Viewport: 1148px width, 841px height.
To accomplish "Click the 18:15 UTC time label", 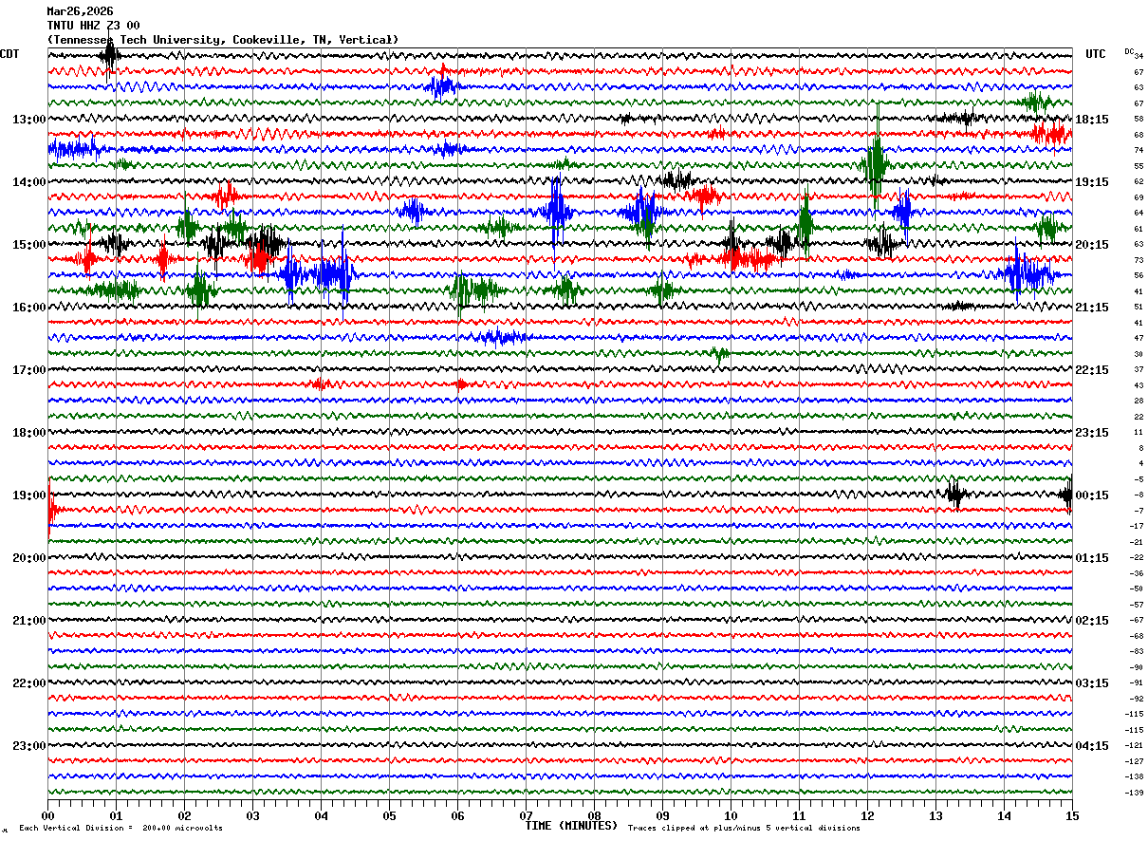I will (x=1092, y=120).
